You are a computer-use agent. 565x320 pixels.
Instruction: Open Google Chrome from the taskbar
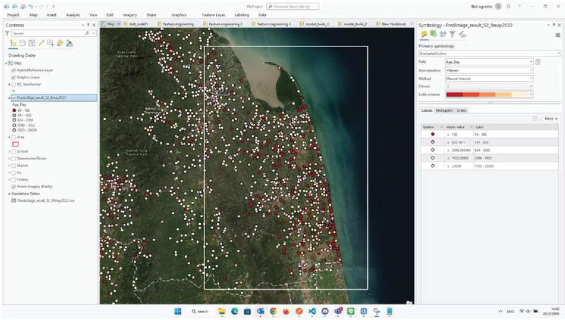tap(273, 311)
